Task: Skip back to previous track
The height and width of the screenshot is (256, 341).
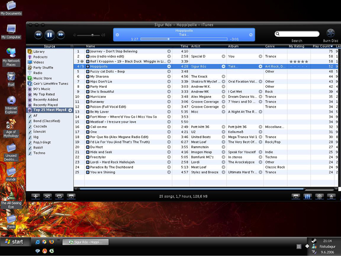Action: (38, 35)
